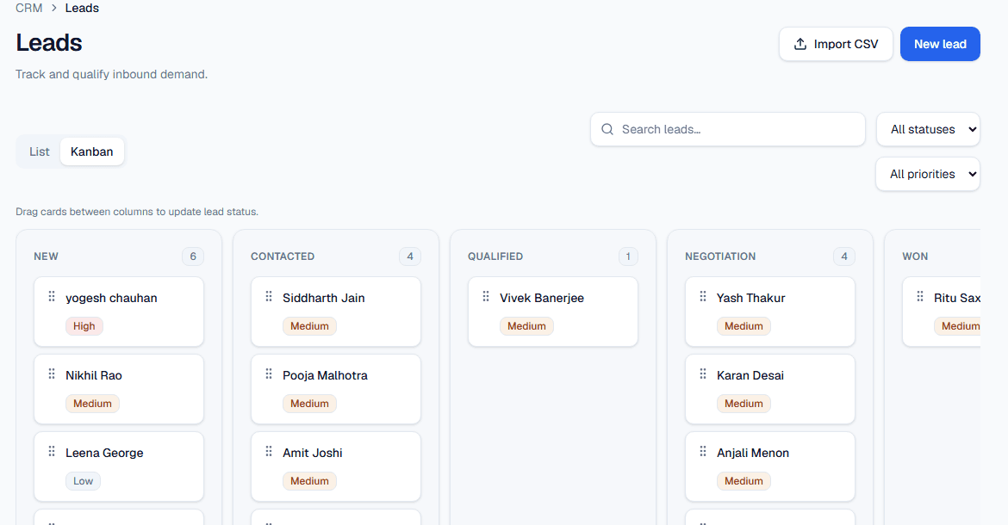Click the drag handle on Vivek Banerjee card
1008x525 pixels.
(486, 297)
